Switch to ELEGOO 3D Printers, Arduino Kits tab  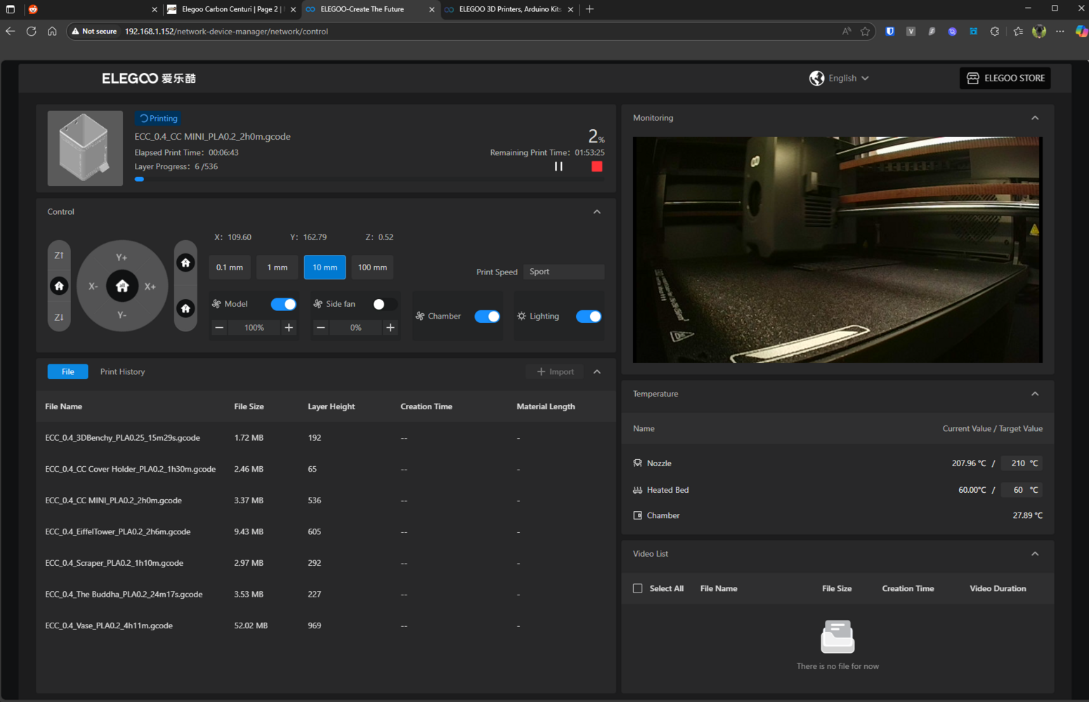click(x=509, y=9)
